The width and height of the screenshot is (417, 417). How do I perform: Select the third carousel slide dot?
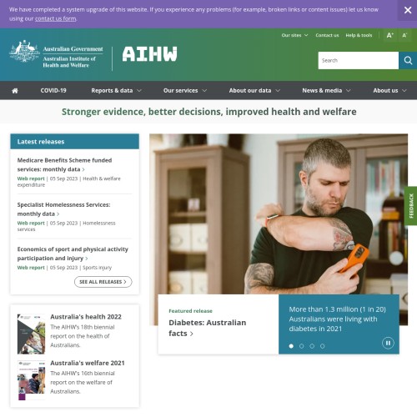click(312, 346)
